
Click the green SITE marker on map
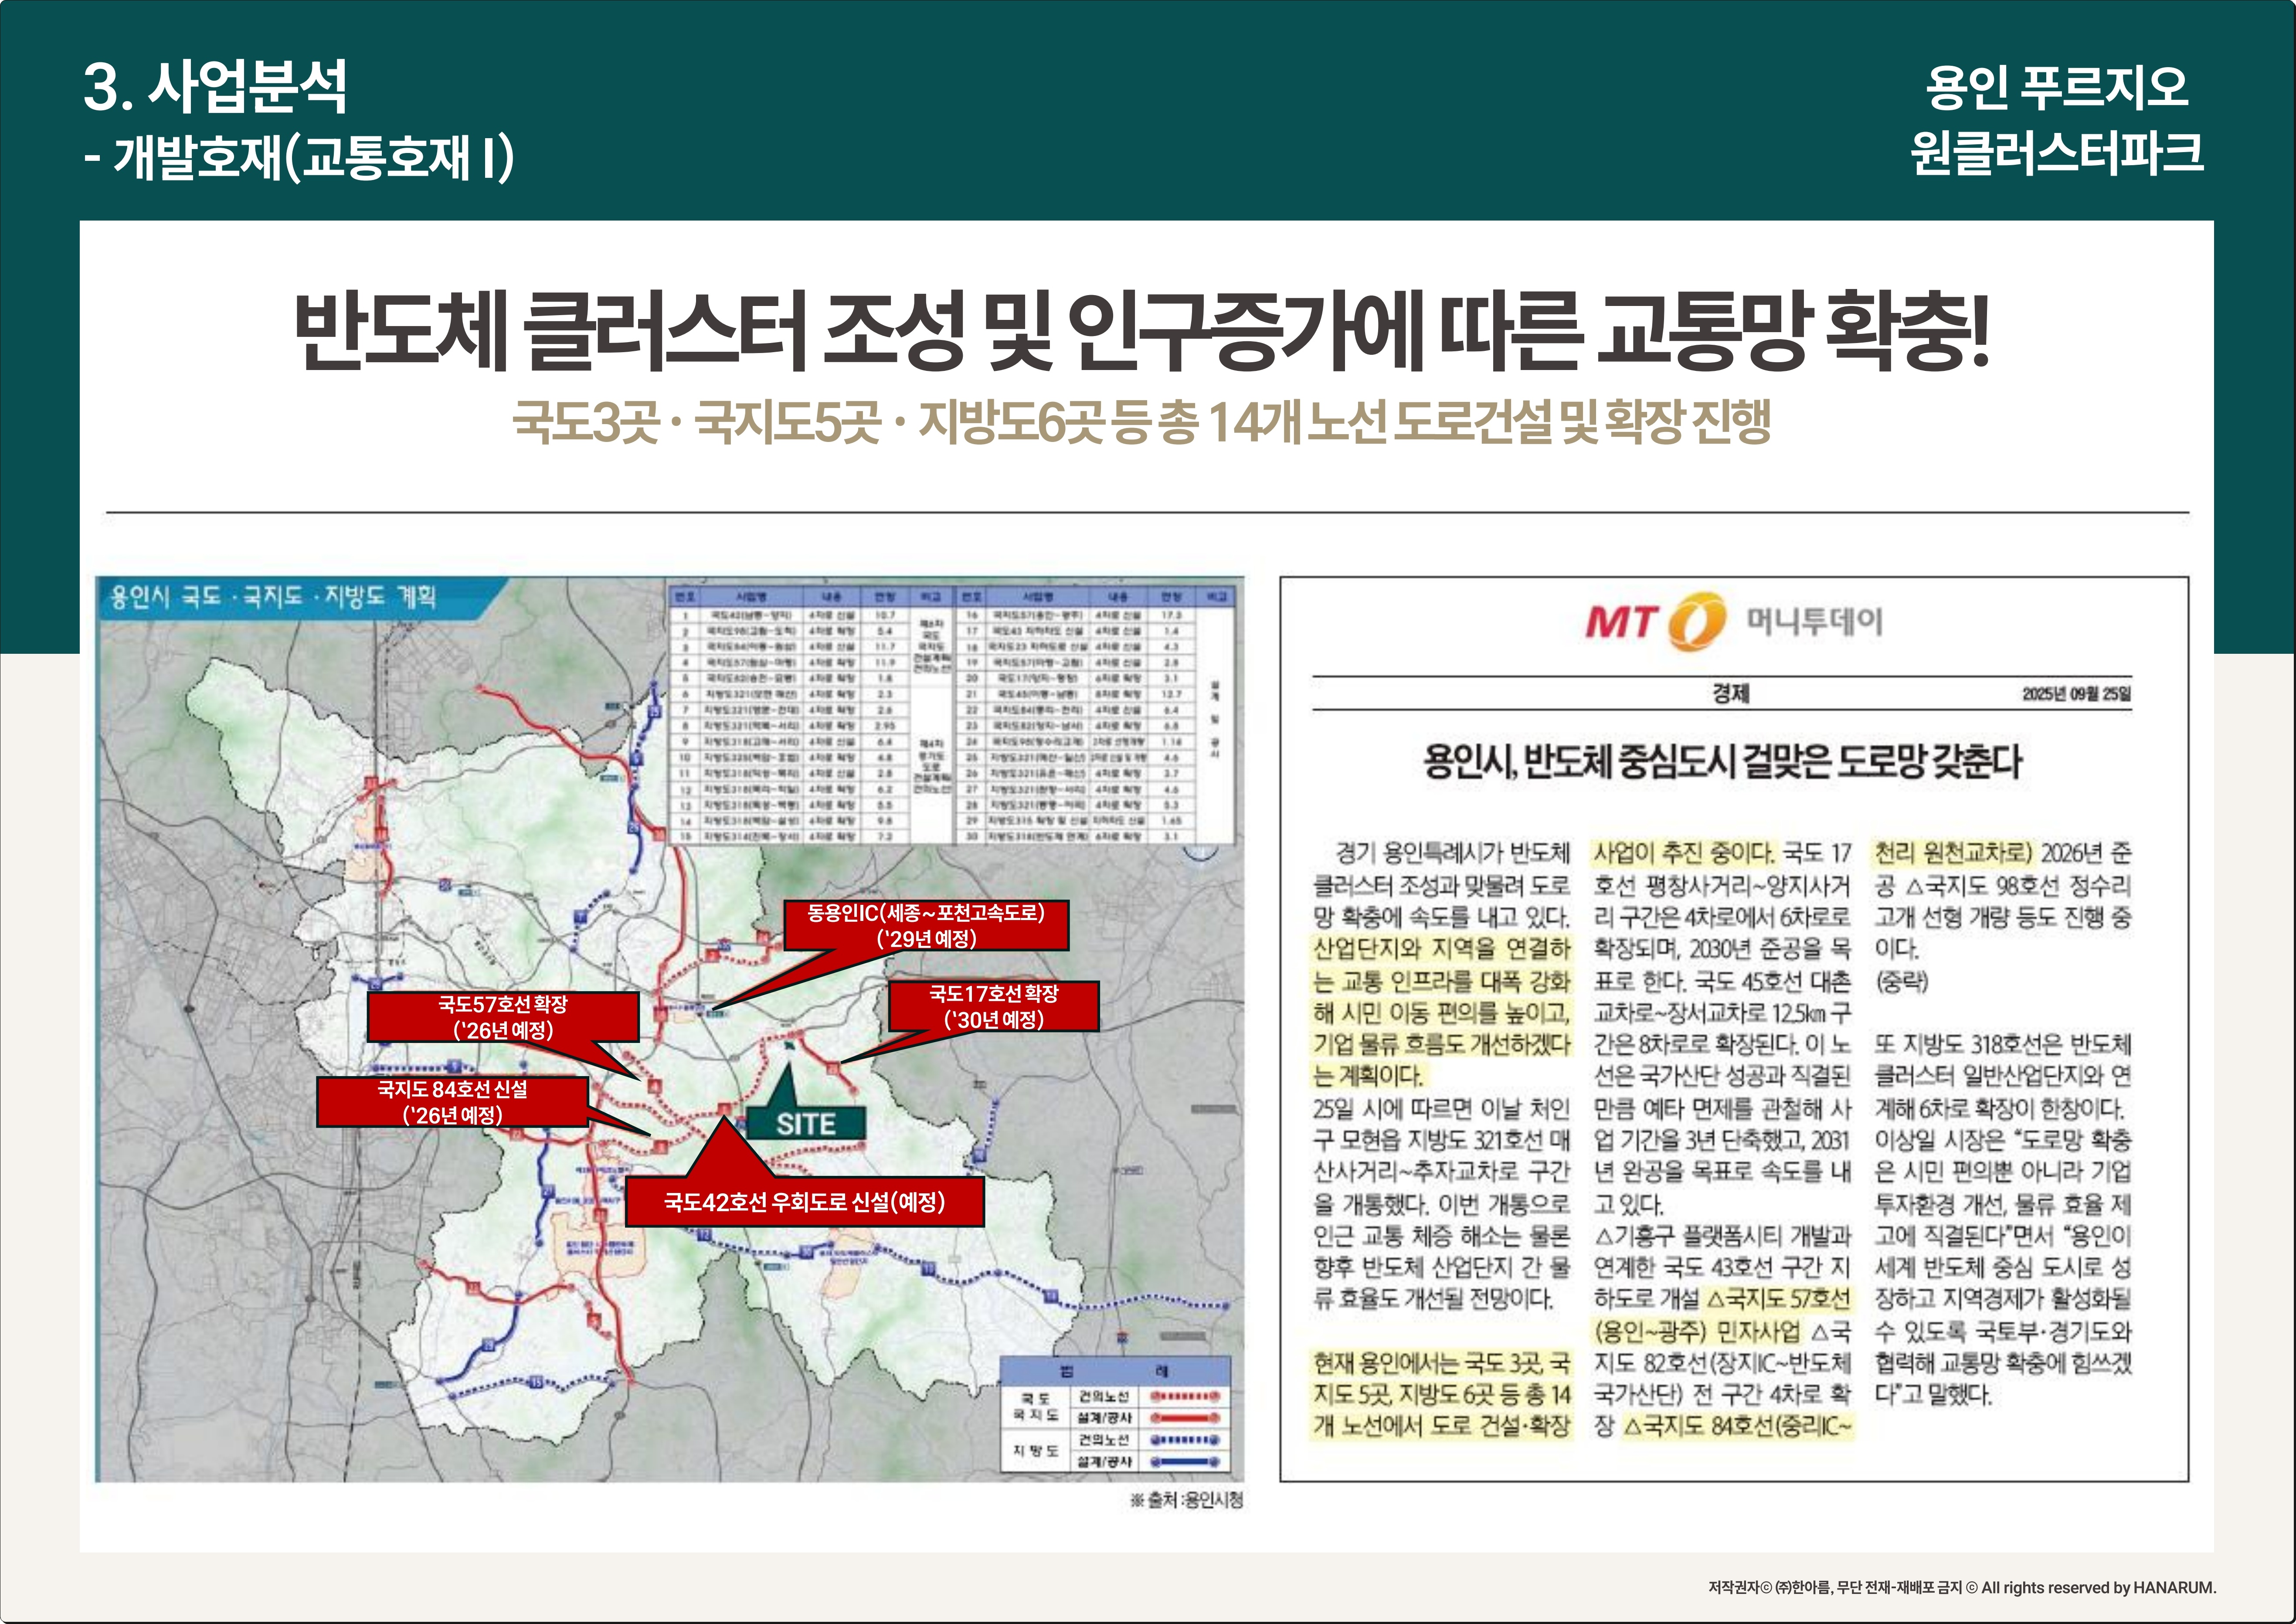click(x=805, y=1123)
